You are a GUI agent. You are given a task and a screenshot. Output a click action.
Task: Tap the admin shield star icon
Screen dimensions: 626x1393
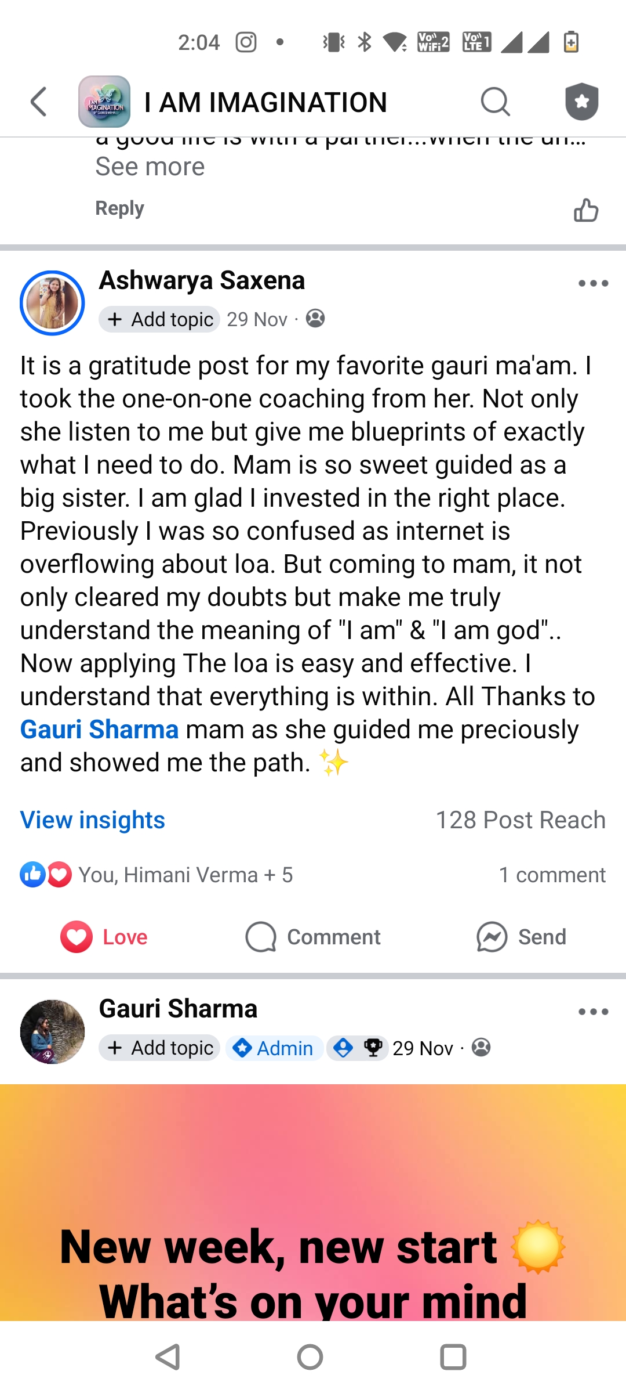point(581,102)
